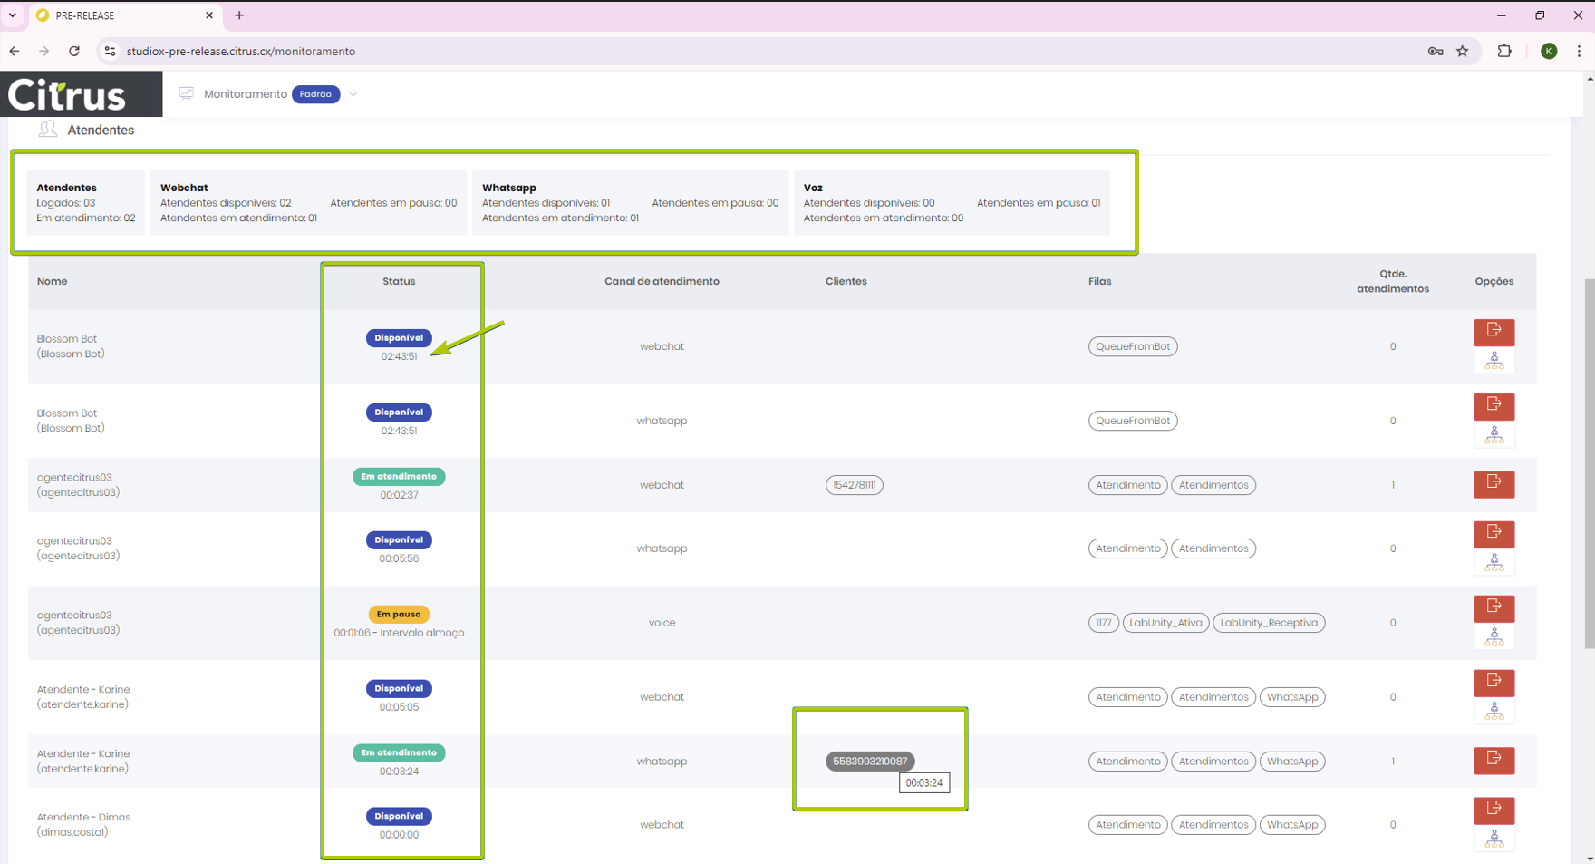This screenshot has height=864, width=1595.
Task: Open queue hierarchy icon for Karine webchat row
Action: (x=1493, y=712)
